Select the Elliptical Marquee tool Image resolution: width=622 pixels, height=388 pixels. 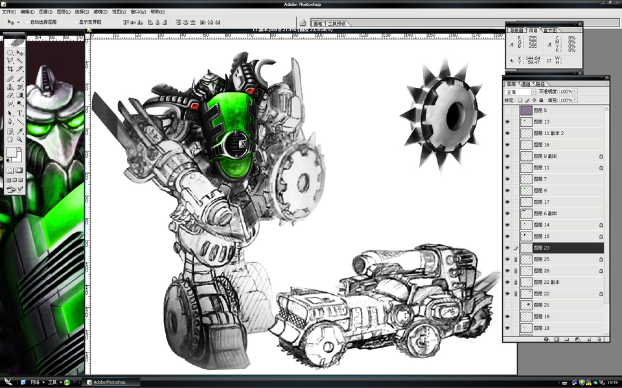coord(10,52)
